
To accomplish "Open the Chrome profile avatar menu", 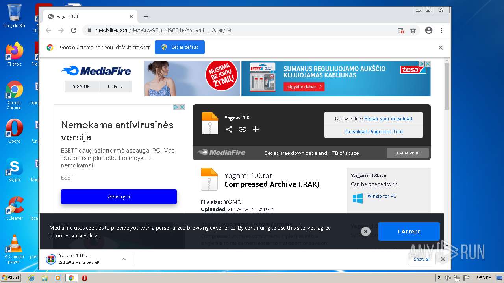I will tap(429, 30).
